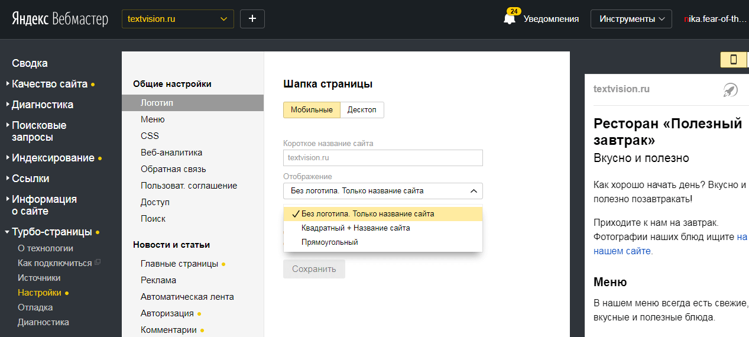The image size is (749, 337).
Task: Switch header view to Десктоп
Action: coord(362,110)
